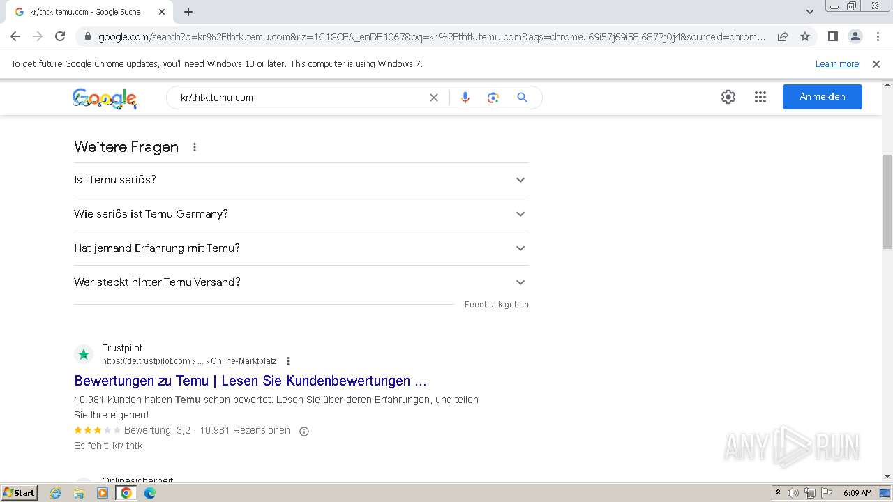The width and height of the screenshot is (893, 502).
Task: Expand Hat jemand Erfahrung mit Temu?
Action: [301, 248]
